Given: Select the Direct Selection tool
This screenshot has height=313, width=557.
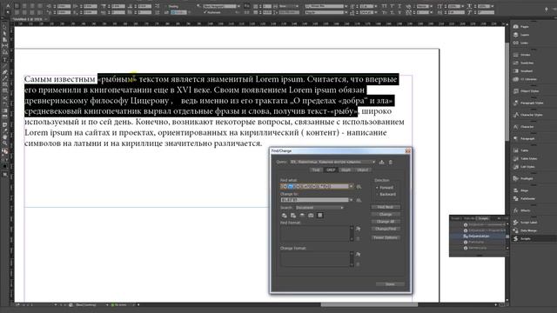Looking at the screenshot, I should click(4, 34).
